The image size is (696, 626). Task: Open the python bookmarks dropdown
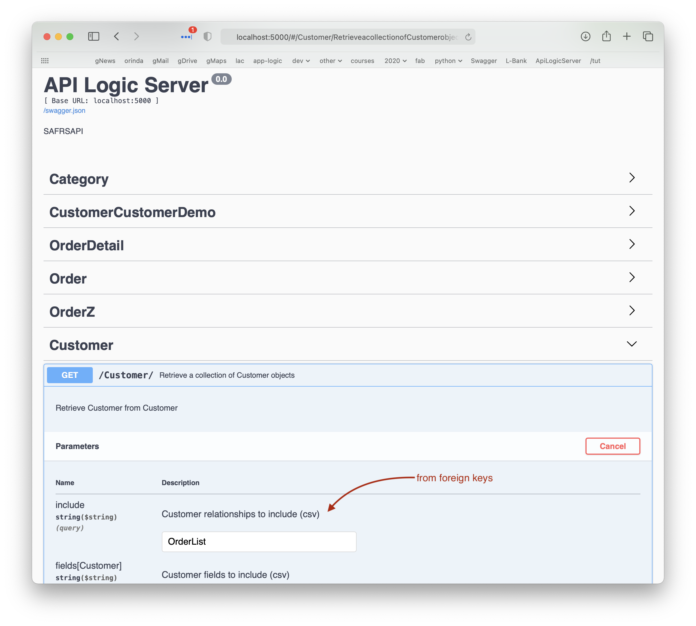pos(448,61)
